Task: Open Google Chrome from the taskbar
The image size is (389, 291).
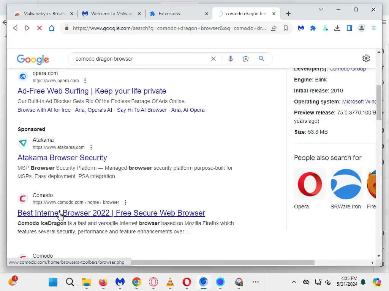Action: point(137,282)
